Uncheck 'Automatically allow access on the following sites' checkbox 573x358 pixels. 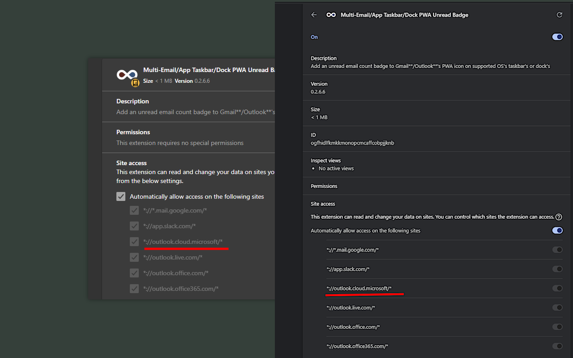point(121,196)
